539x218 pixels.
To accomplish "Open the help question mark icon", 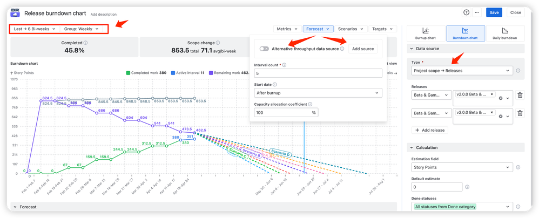I will (x=466, y=12).
